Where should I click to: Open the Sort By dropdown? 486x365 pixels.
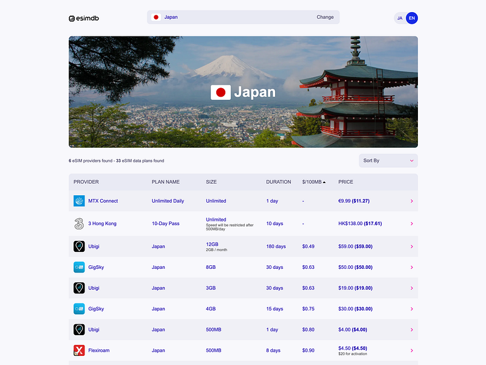click(388, 161)
